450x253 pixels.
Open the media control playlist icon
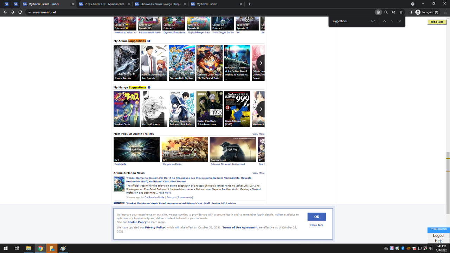pyautogui.click(x=410, y=12)
